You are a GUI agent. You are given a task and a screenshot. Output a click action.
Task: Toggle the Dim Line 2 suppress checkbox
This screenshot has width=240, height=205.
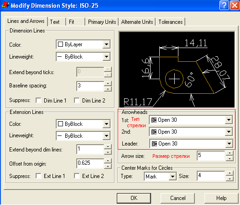[77, 101]
